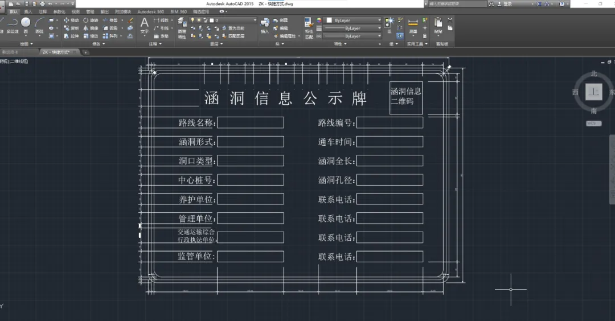Click Edit Attributes (编辑属性) button
Viewport: 615px width, 321px height.
[x=285, y=36]
